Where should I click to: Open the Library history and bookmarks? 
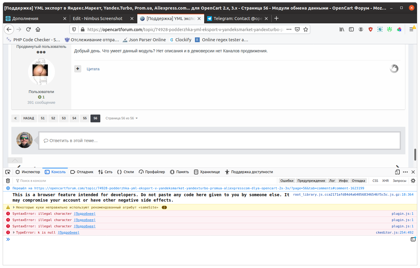342,29
